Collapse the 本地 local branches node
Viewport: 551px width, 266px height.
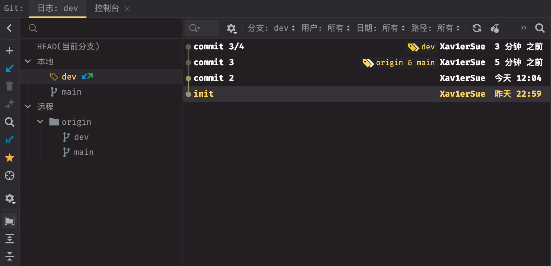28,61
